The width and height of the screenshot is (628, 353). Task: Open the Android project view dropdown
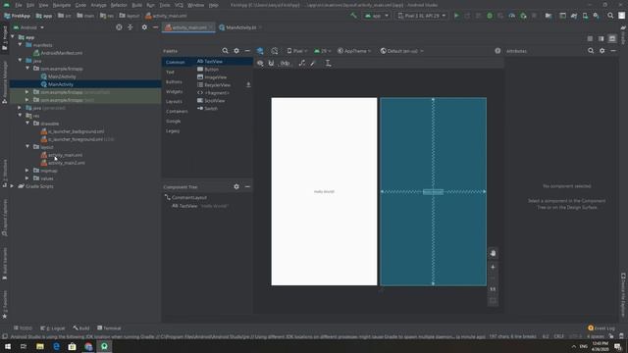point(28,27)
